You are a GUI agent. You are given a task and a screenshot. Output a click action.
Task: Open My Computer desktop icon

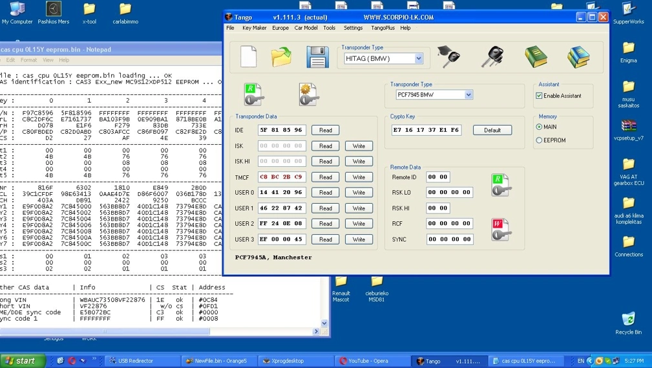click(x=17, y=13)
